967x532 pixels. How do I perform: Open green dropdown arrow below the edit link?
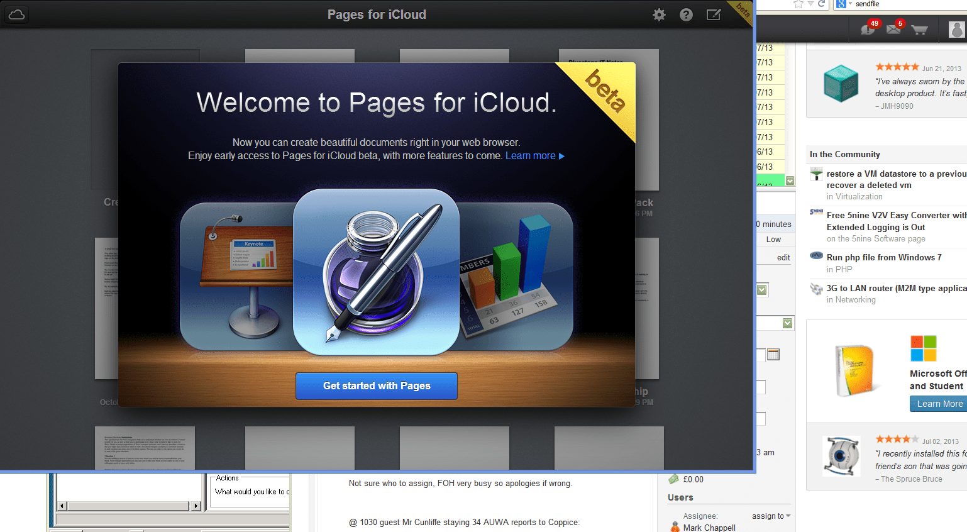pos(762,290)
